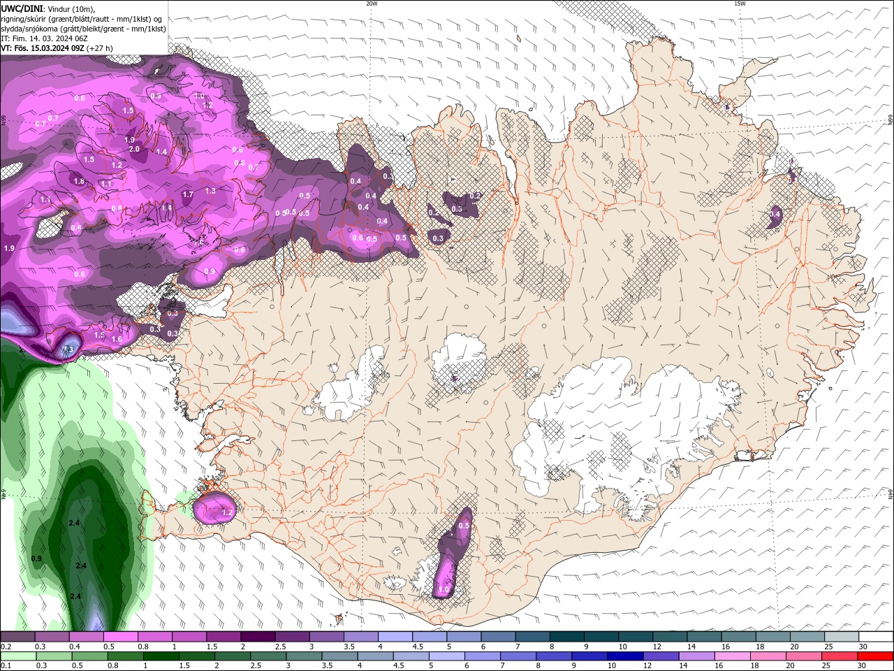Click the 2.0 snowfall value on the map

pyautogui.click(x=134, y=149)
